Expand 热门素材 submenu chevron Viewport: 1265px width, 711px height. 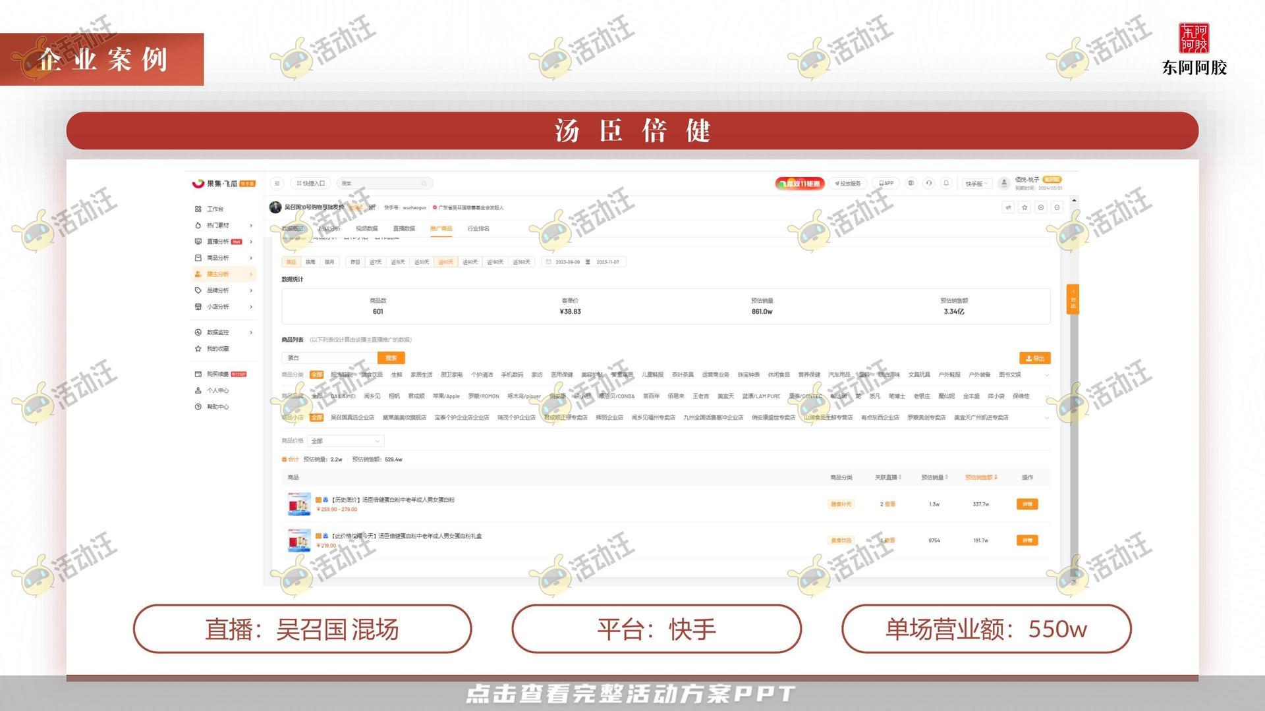(x=251, y=225)
